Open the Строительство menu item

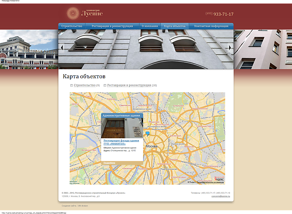click(72, 26)
